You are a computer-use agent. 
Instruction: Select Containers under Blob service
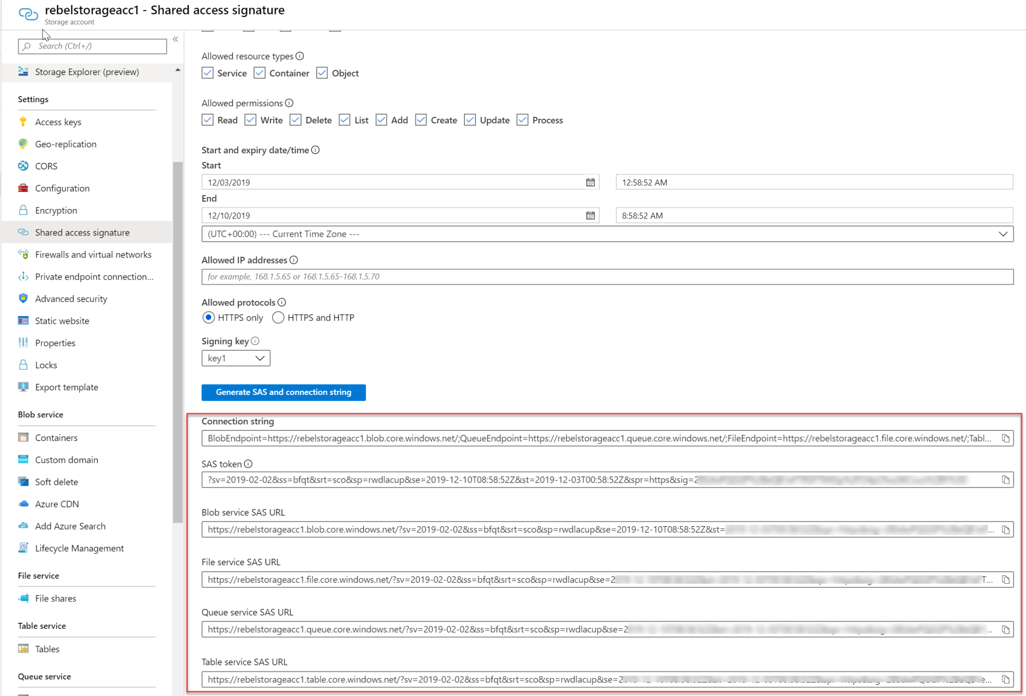click(x=56, y=437)
